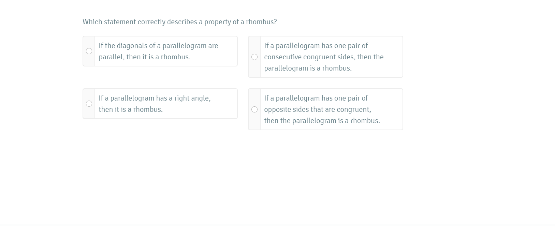The width and height of the screenshot is (555, 226).
Task: Mark the opposite sides congruent radio button
Action: 254,109
